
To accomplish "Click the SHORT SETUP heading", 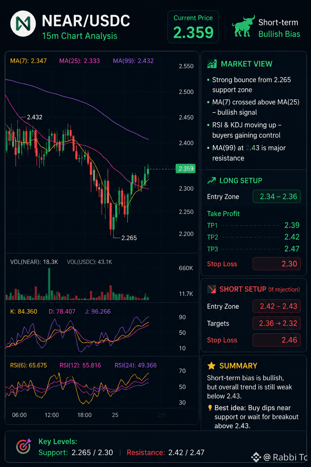I will 242,289.
